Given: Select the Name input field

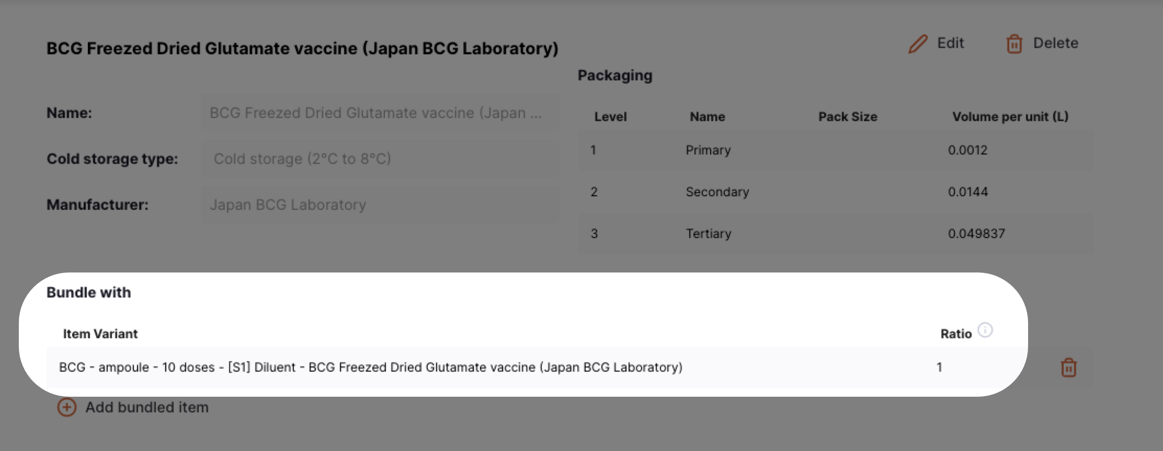Looking at the screenshot, I should point(380,113).
